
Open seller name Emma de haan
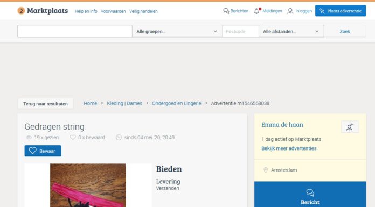coord(282,125)
